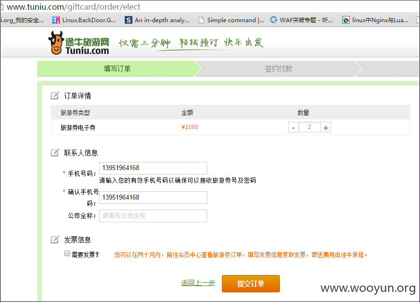Click the Tuniu.com cow logo
This screenshot has width=420, height=302.
79,43
